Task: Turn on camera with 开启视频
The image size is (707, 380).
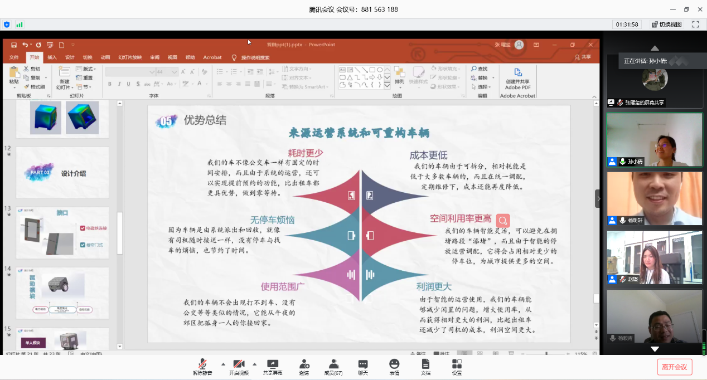Action: [239, 366]
